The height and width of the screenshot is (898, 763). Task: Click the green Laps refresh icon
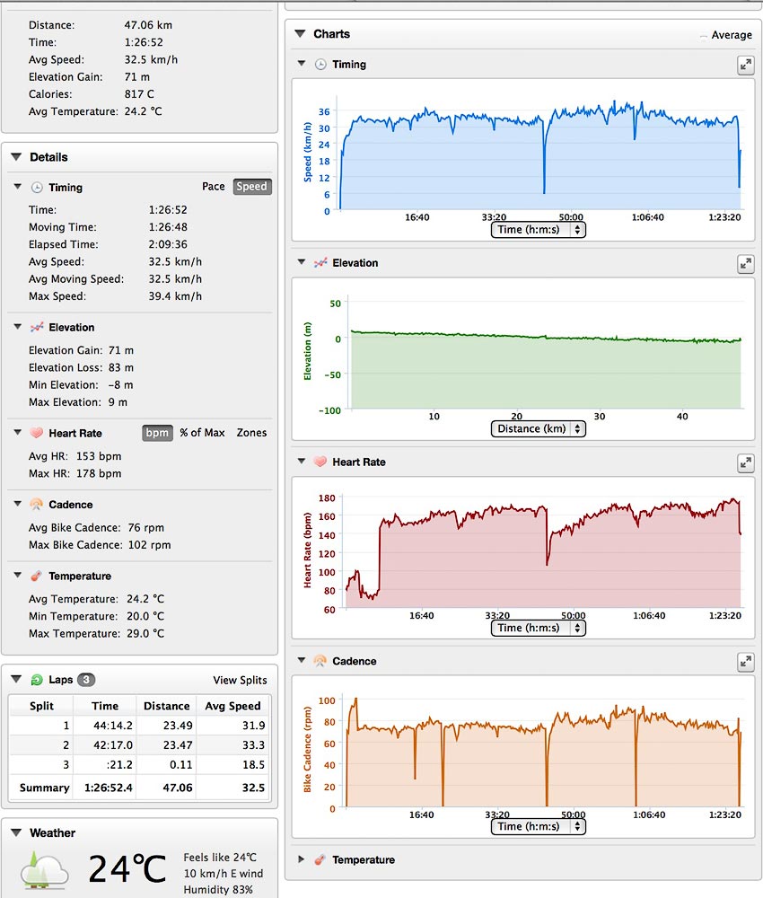coord(37,680)
